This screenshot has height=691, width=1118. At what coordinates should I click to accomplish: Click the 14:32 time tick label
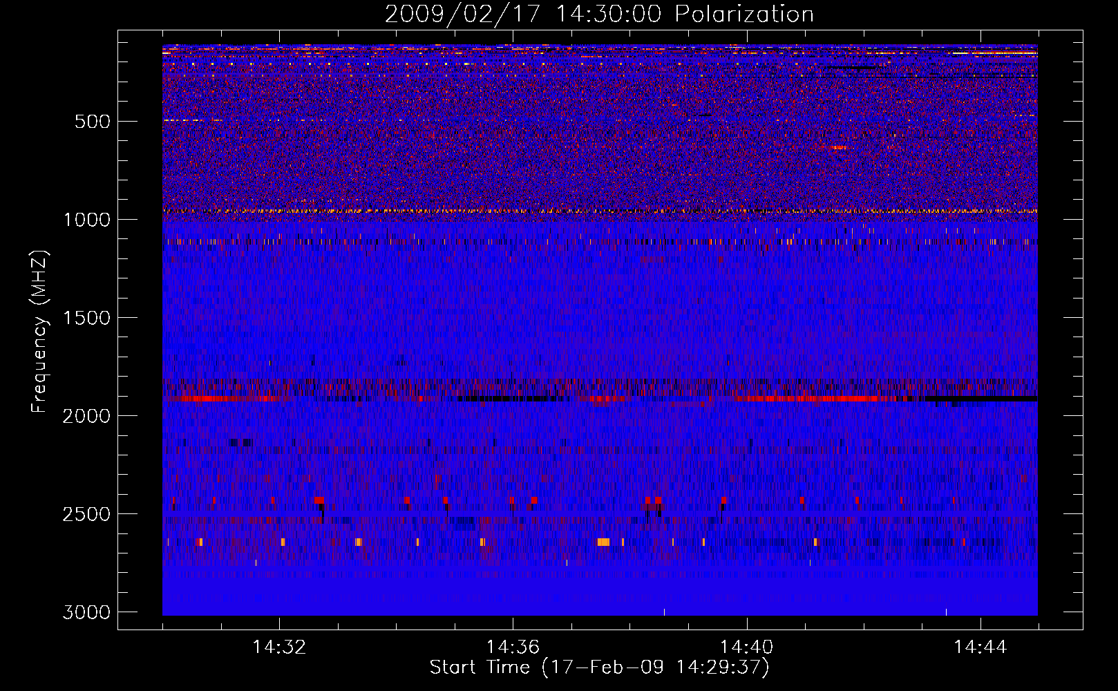279,647
